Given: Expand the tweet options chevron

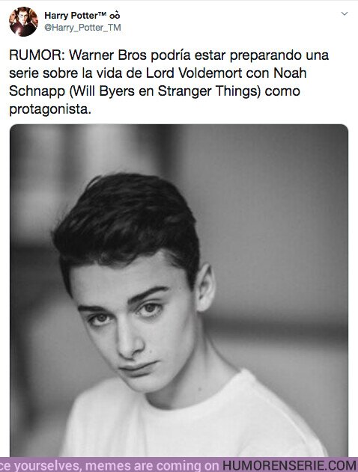Looking at the screenshot, I should 344,13.
